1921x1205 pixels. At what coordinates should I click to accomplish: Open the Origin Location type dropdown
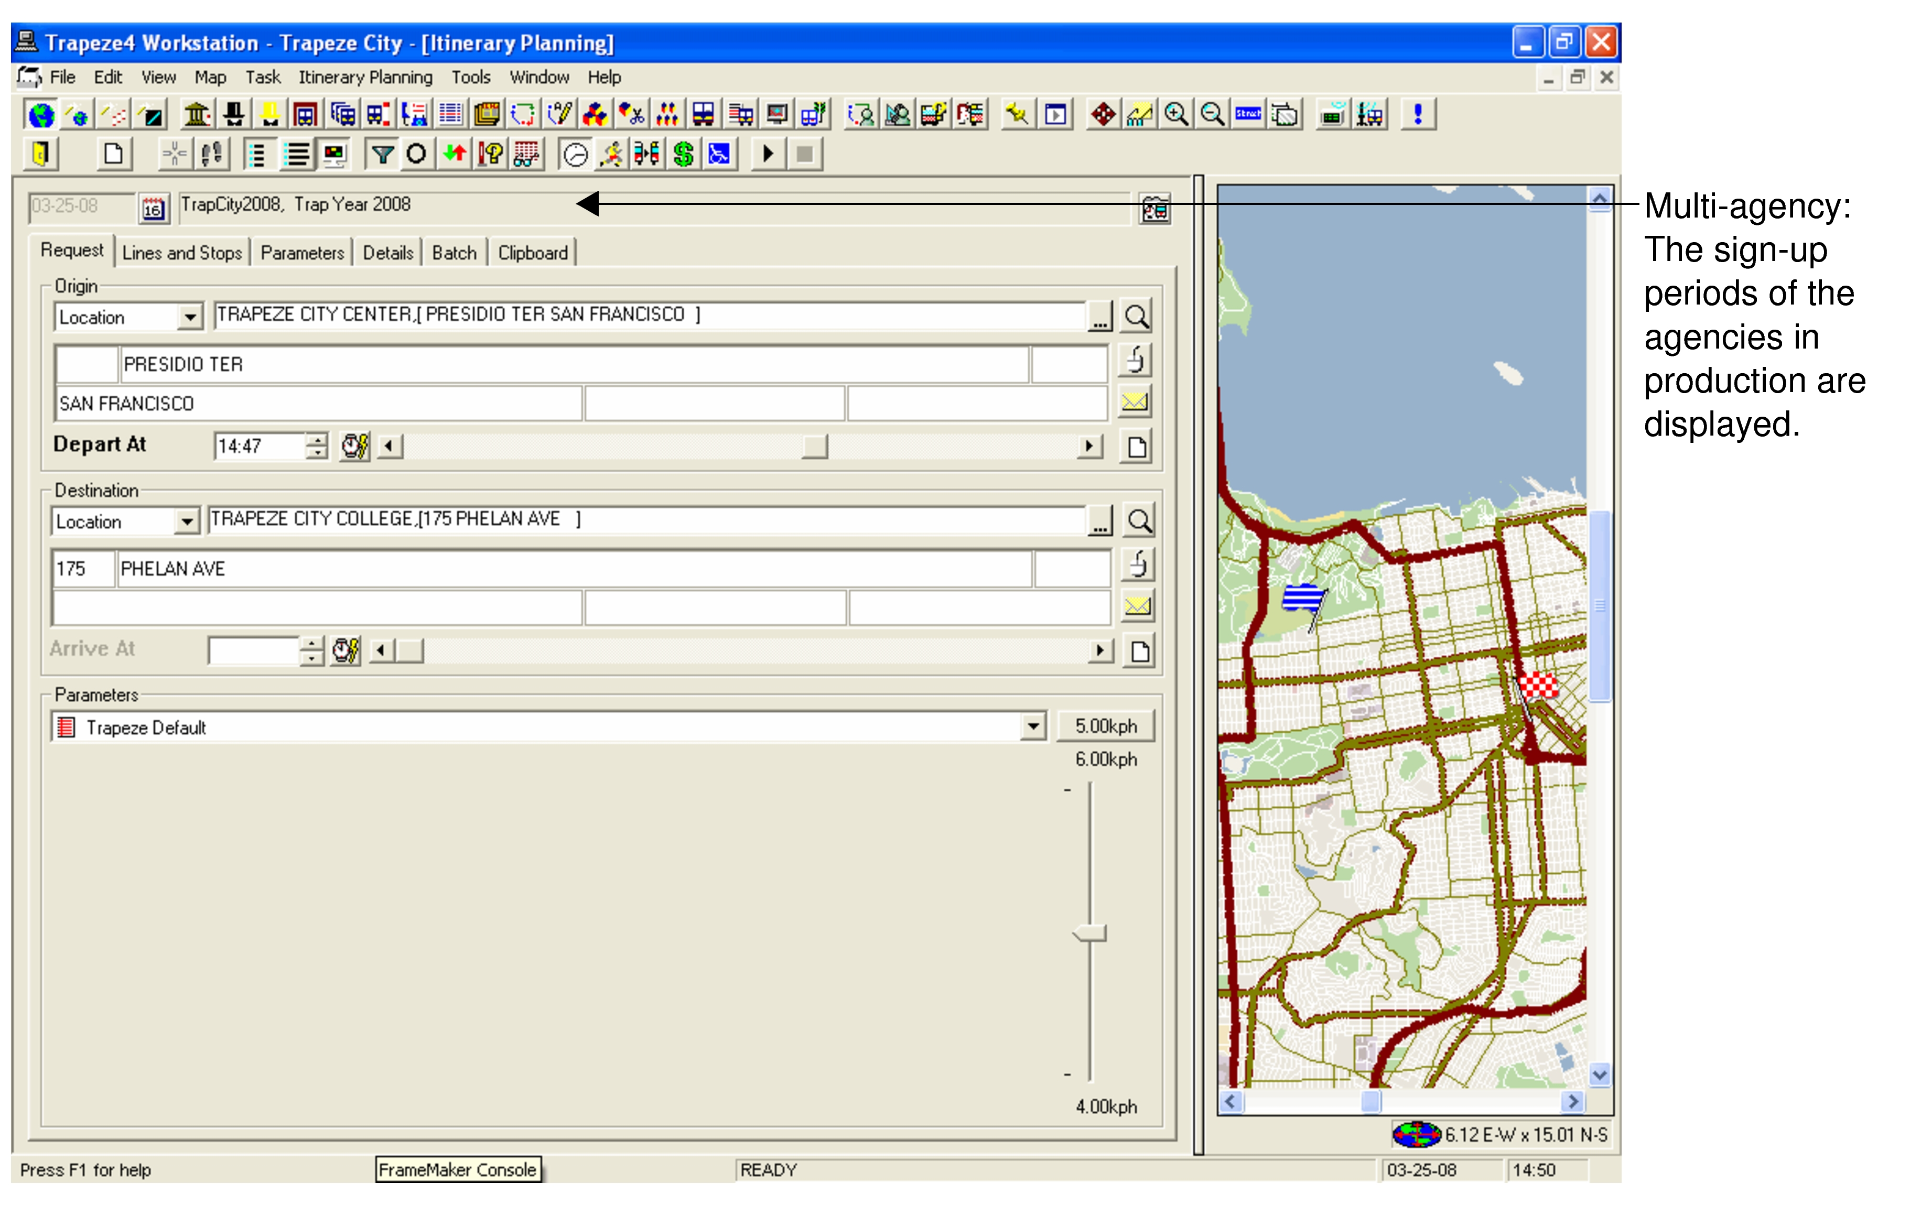coord(191,317)
